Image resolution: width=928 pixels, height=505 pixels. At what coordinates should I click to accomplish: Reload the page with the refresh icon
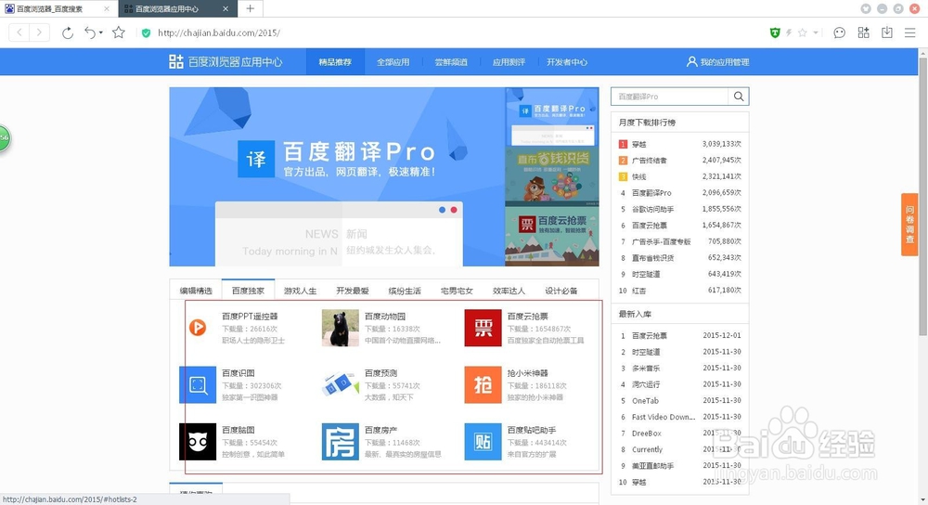68,32
